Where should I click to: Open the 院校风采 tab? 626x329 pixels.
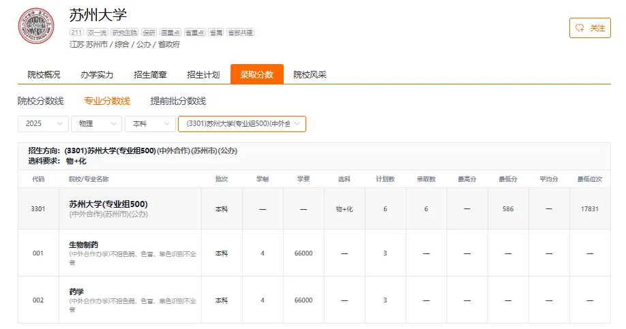(x=310, y=74)
